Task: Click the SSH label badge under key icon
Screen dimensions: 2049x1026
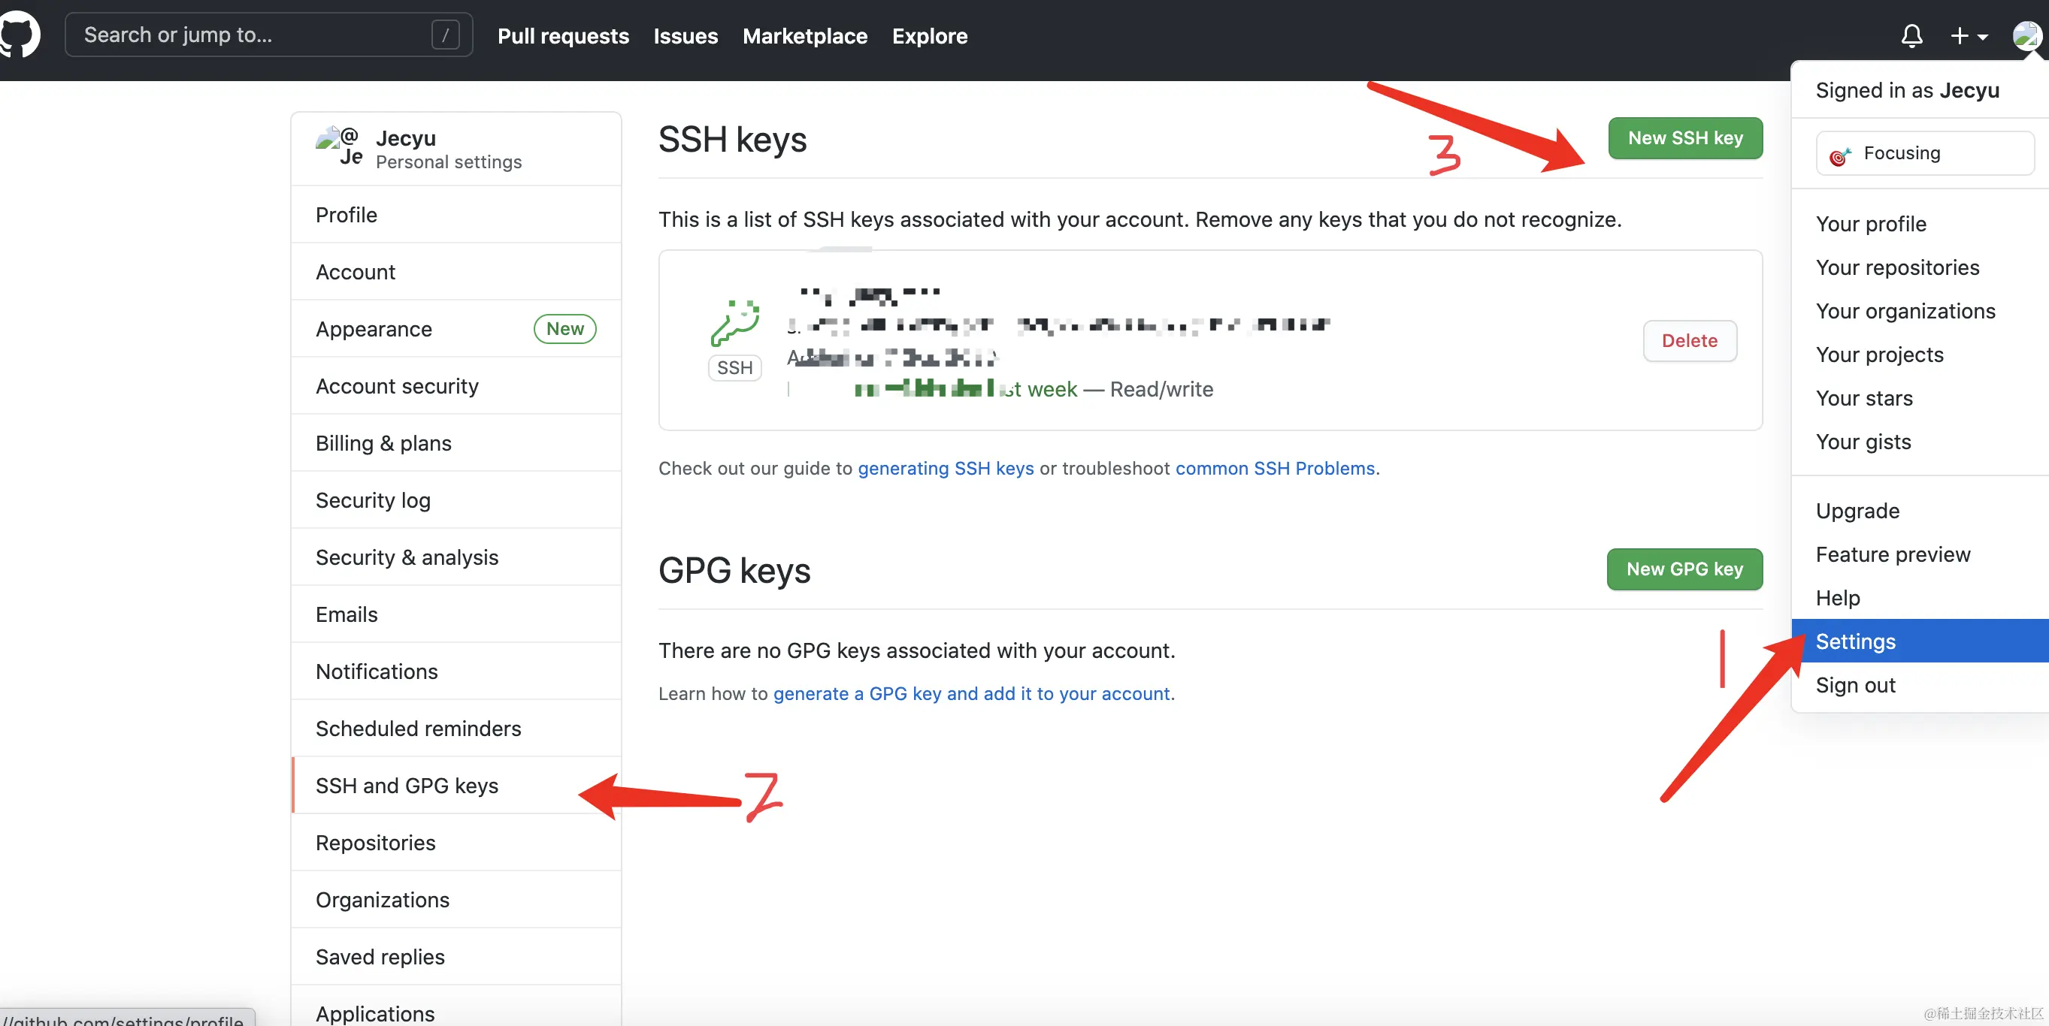Action: pos(734,368)
